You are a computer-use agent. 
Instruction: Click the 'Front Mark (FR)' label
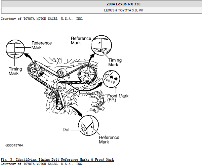pyautogui.click(x=118, y=98)
